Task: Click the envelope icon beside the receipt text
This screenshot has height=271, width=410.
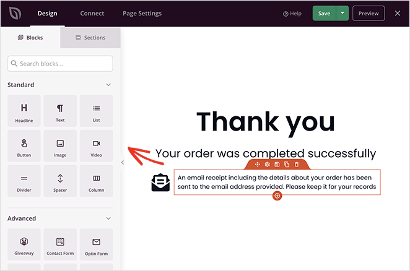Action: pyautogui.click(x=160, y=183)
